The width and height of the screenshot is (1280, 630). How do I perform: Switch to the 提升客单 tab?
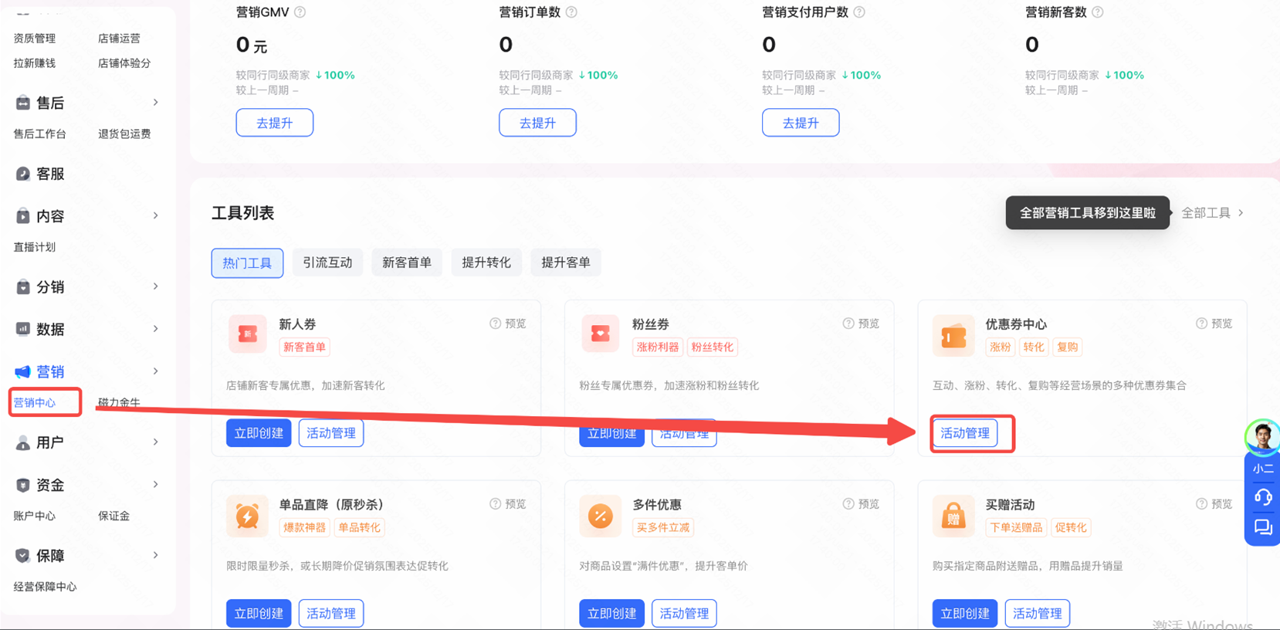pos(566,262)
